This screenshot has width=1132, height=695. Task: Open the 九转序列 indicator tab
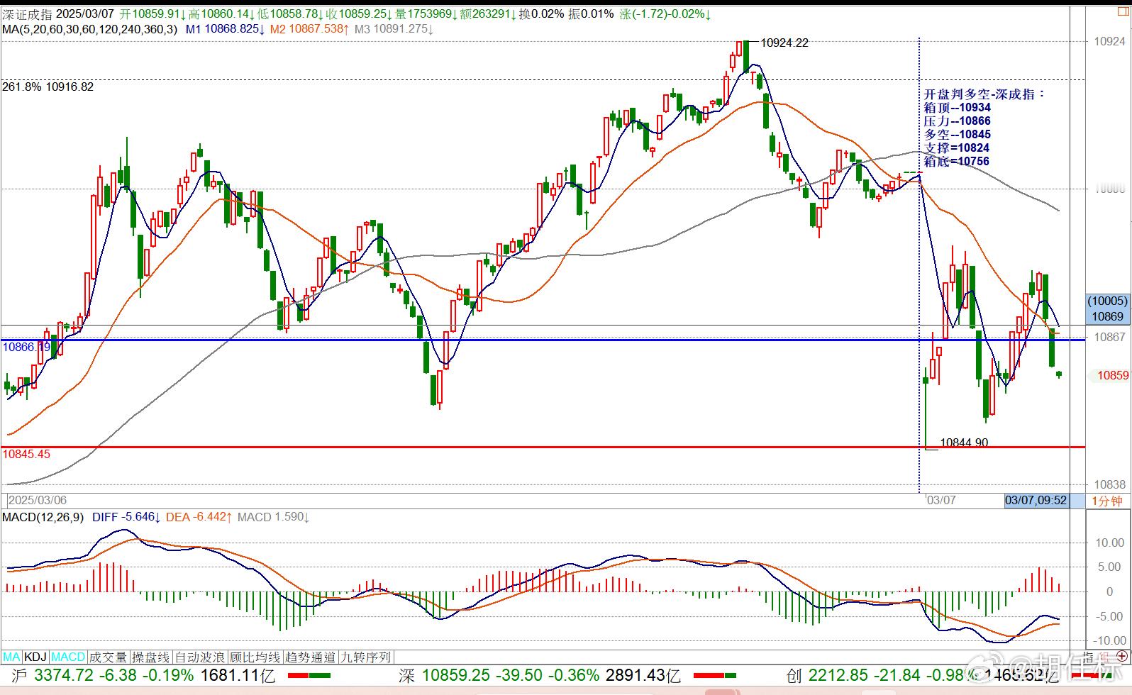coord(366,657)
